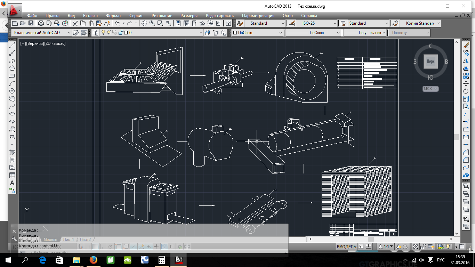Switch to the Лист2 layout tab
The height and width of the screenshot is (267, 475).
click(85, 240)
